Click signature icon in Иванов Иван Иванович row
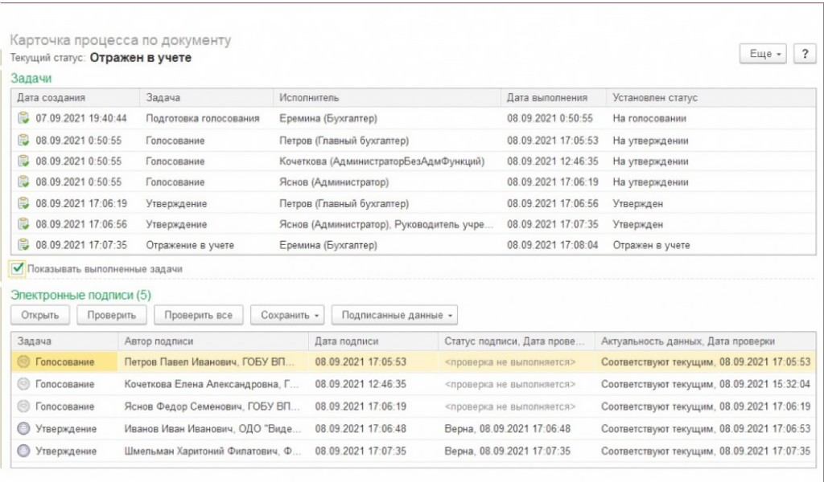824x482 pixels. 23,429
